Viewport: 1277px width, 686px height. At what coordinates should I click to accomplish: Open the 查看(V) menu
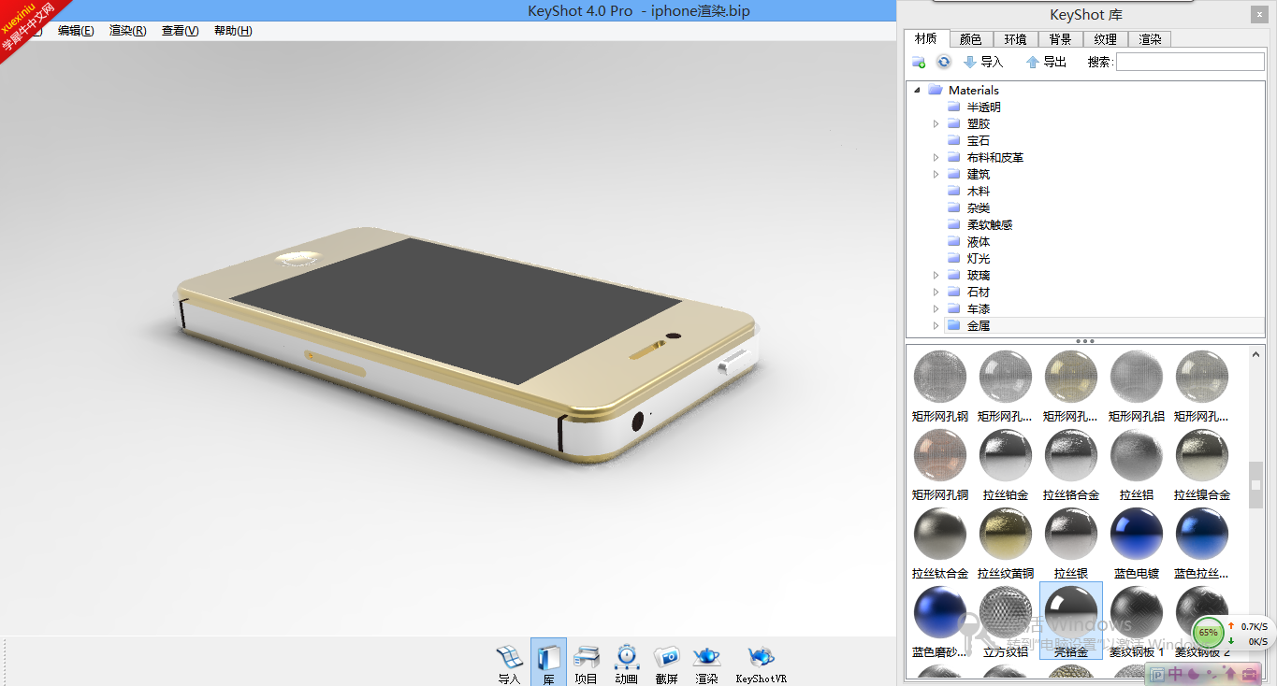(181, 30)
